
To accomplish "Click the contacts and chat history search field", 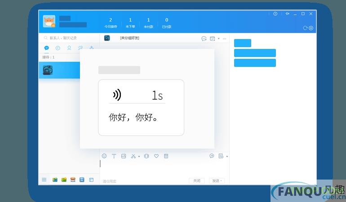I will click(x=69, y=38).
